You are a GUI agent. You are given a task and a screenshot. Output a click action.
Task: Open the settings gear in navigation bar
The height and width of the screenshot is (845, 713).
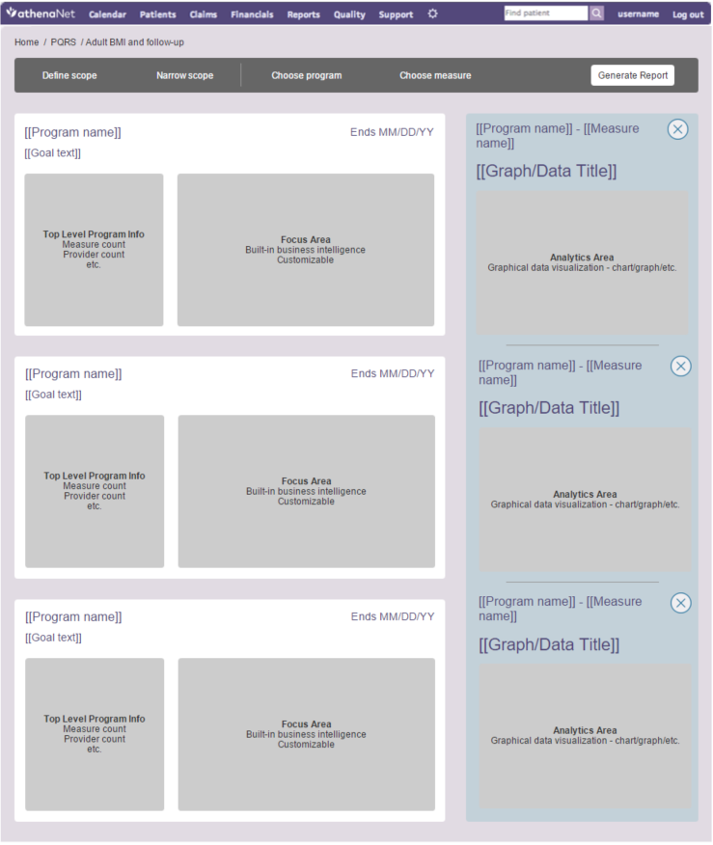pyautogui.click(x=432, y=14)
